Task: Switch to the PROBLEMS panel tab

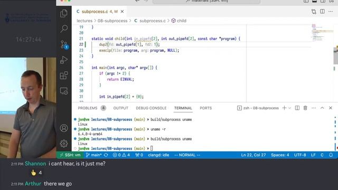Action: tap(92, 108)
